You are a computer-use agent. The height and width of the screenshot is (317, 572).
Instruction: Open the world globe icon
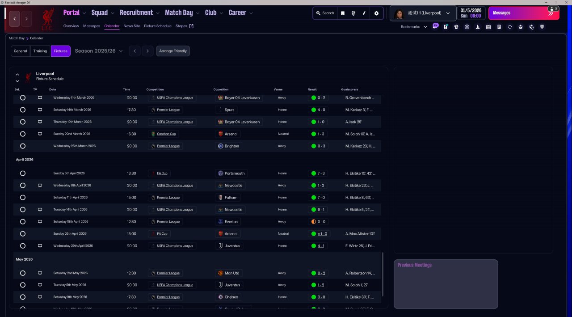click(x=353, y=13)
